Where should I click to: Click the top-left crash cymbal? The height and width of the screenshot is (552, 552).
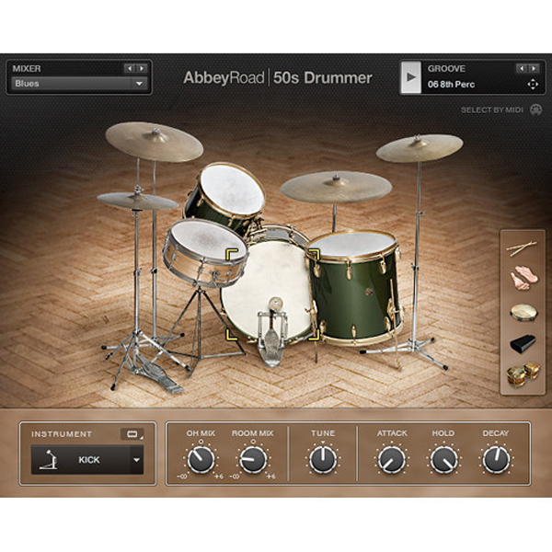(x=155, y=142)
